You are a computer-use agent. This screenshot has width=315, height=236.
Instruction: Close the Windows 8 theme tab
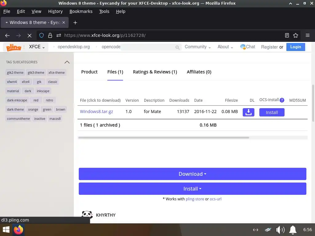64,22
